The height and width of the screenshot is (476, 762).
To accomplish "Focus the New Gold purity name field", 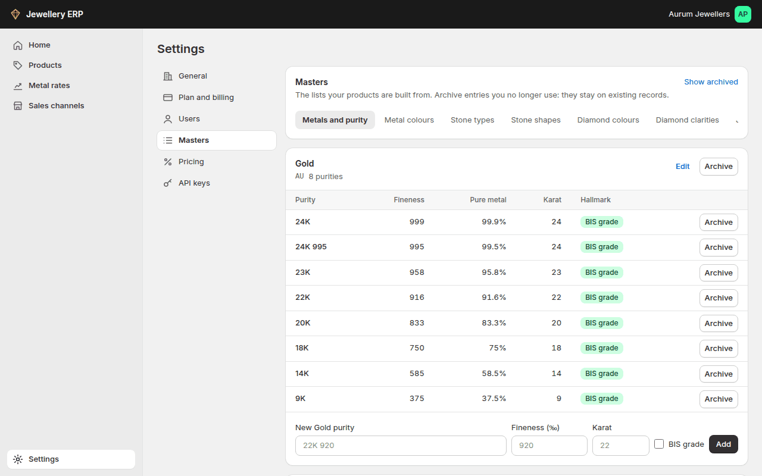I will pyautogui.click(x=401, y=446).
